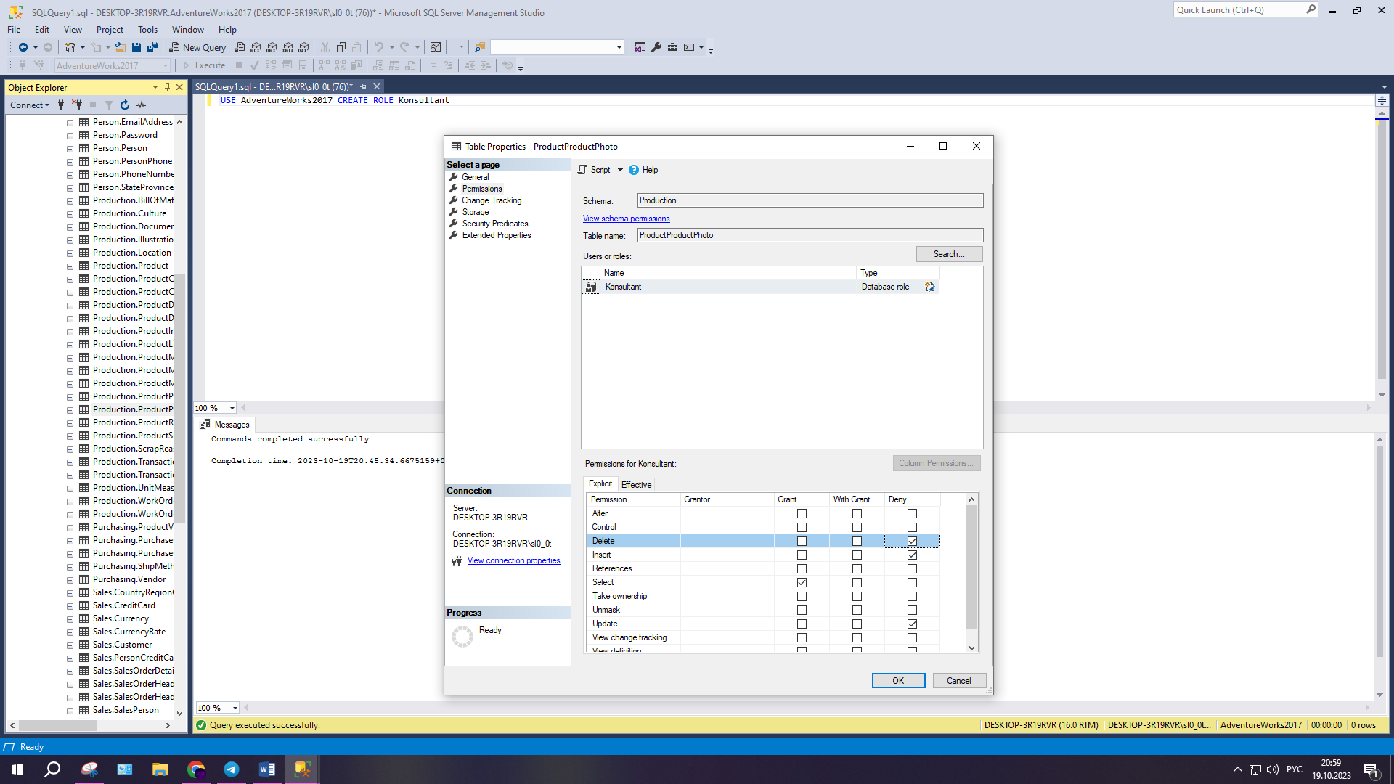Click the Save file icon in toolbar
This screenshot has width=1394, height=784.
(136, 47)
